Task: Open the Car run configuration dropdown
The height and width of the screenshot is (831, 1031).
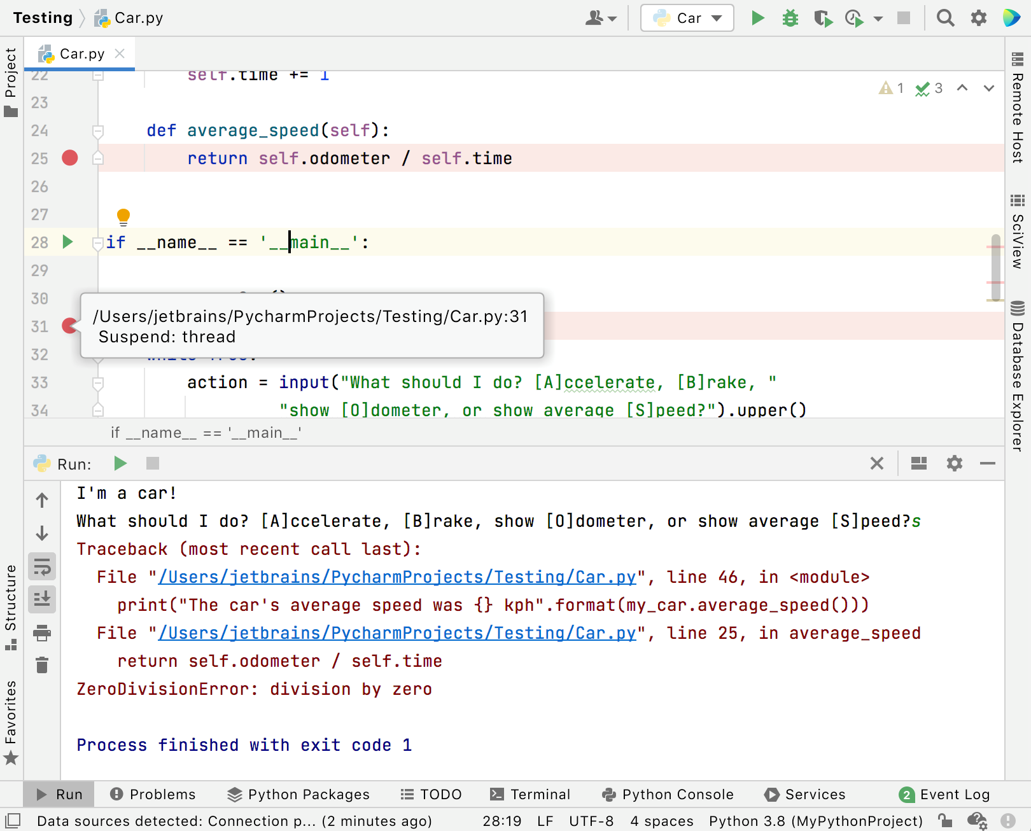Action: pyautogui.click(x=687, y=18)
